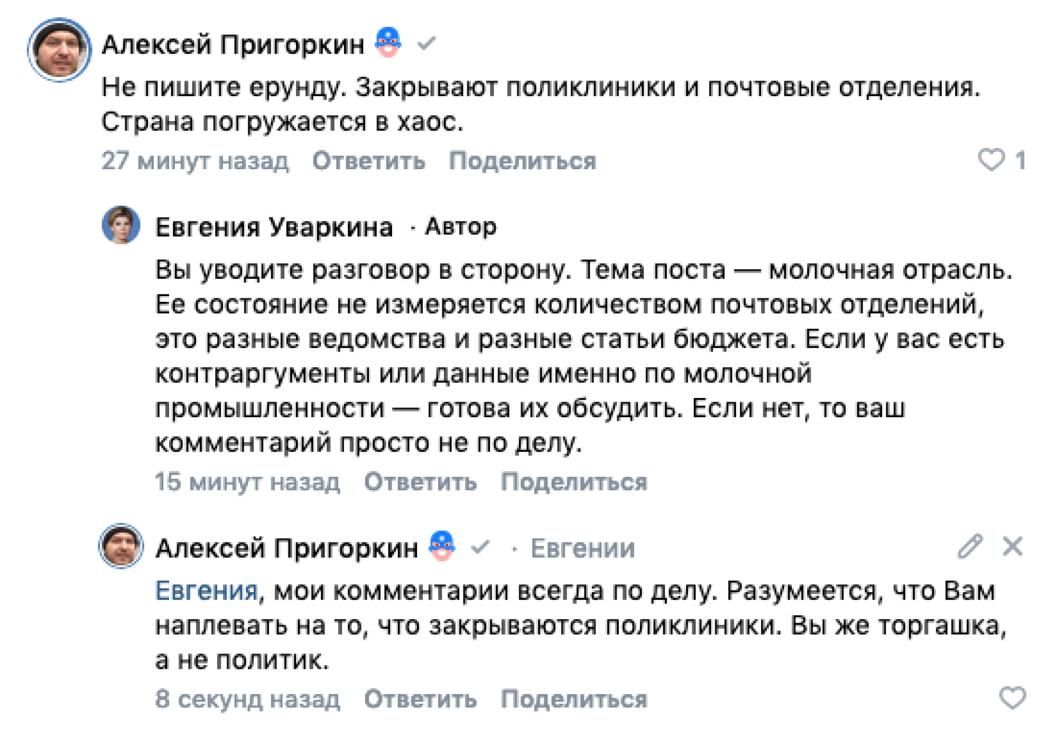Open the post author's profile avatar

click(x=121, y=225)
